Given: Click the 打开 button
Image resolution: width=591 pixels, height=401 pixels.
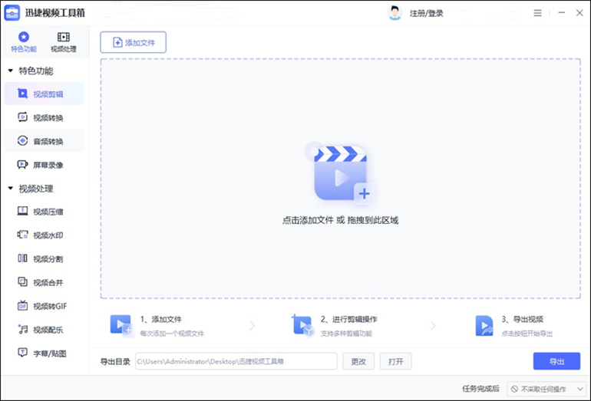Looking at the screenshot, I should pyautogui.click(x=396, y=361).
